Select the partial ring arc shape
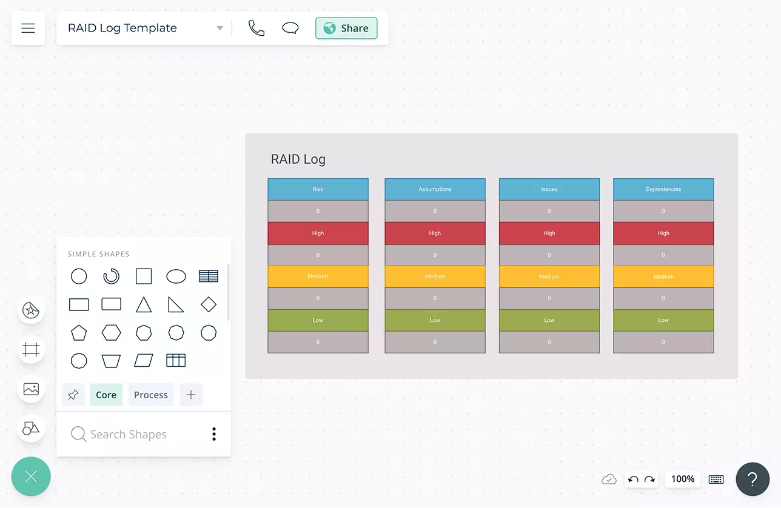The height and width of the screenshot is (508, 781). click(111, 276)
